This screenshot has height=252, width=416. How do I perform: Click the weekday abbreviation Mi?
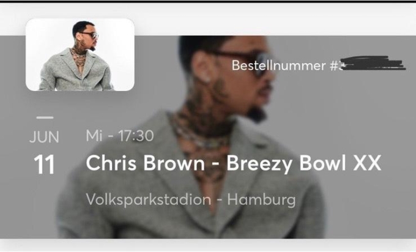coord(94,136)
